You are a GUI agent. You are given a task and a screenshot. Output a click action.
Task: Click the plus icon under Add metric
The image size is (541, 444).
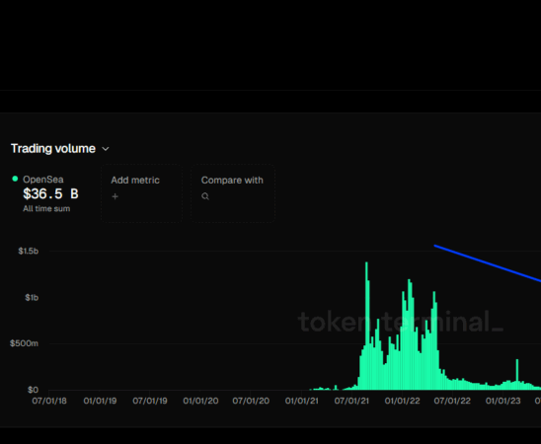click(x=115, y=196)
